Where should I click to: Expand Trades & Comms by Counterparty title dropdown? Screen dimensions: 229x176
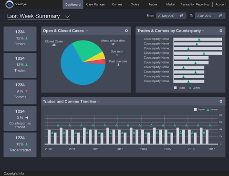[x=203, y=31]
